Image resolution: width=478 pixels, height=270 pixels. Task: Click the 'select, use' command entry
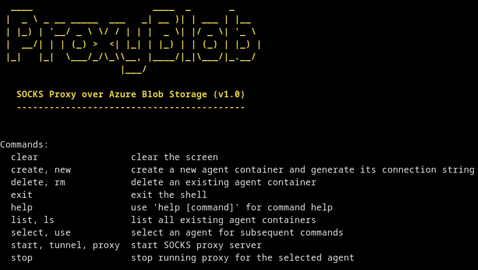coord(41,233)
